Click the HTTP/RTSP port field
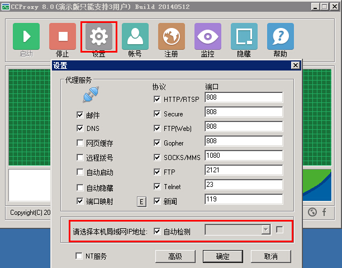Image resolution: width=342 pixels, height=268 pixels. pyautogui.click(x=244, y=98)
